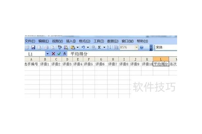Click the Chart Wizard icon
This screenshot has height=134, width=202.
pos(116,48)
